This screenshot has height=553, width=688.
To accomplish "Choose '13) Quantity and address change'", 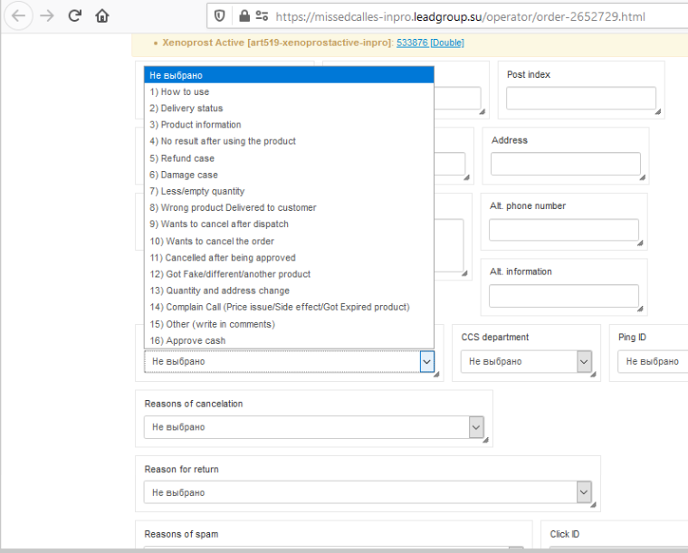I will pyautogui.click(x=289, y=291).
